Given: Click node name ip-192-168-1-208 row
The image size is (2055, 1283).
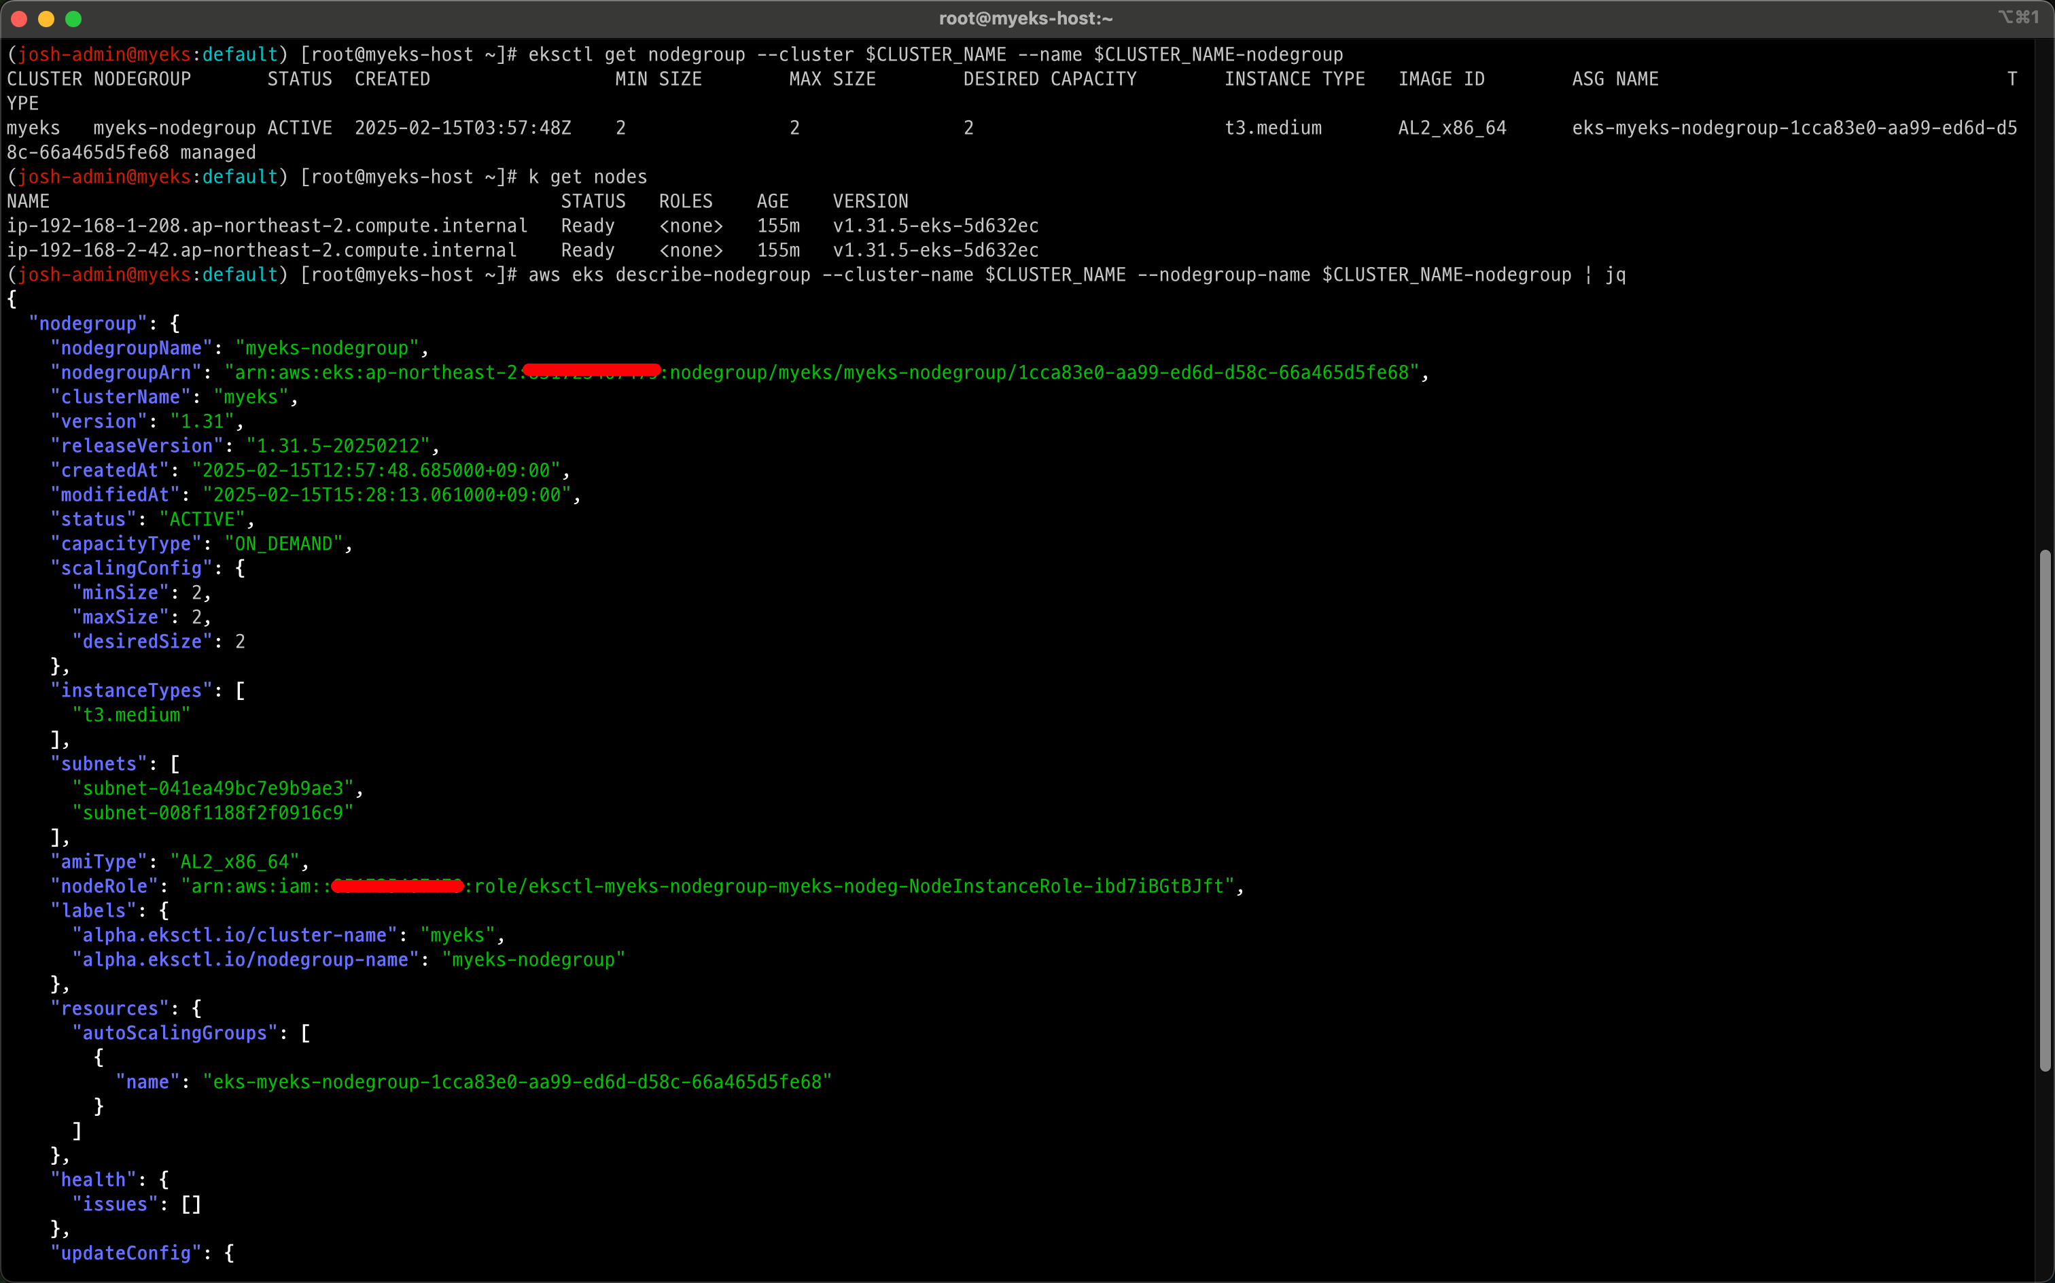Looking at the screenshot, I should [x=267, y=226].
